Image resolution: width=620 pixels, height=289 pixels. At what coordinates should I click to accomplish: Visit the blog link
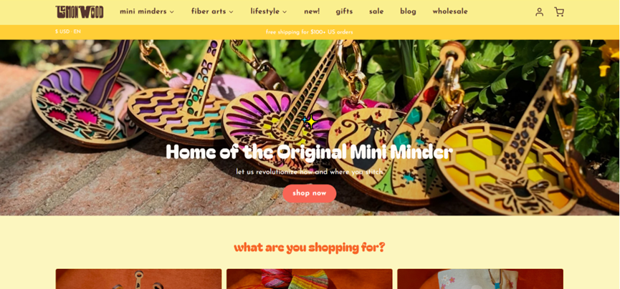[408, 12]
